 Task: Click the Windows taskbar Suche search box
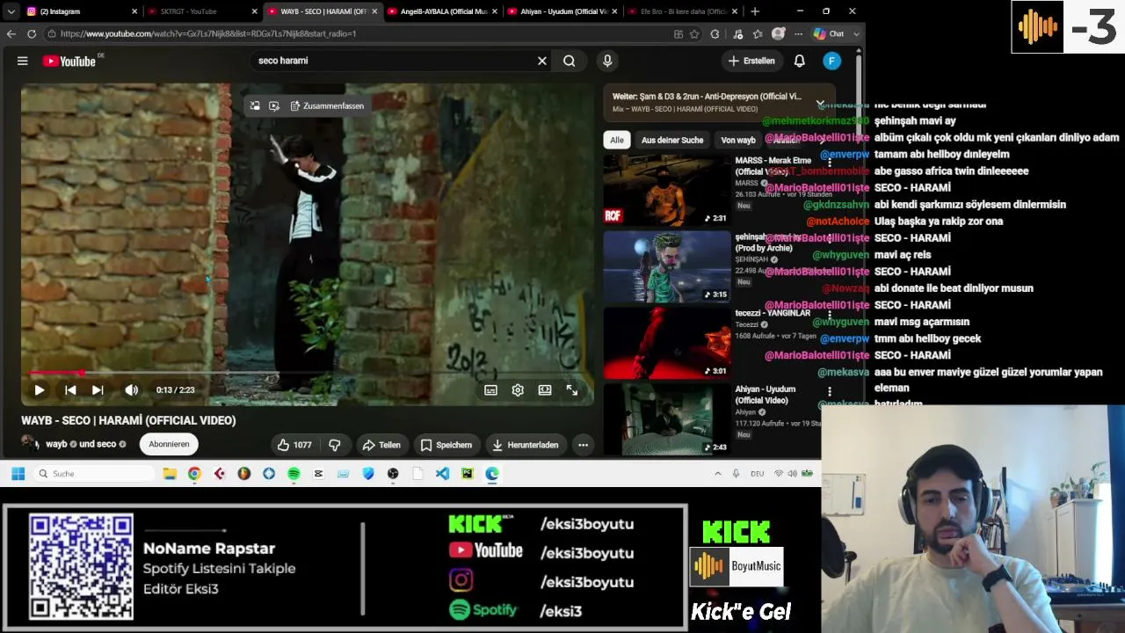coord(94,474)
